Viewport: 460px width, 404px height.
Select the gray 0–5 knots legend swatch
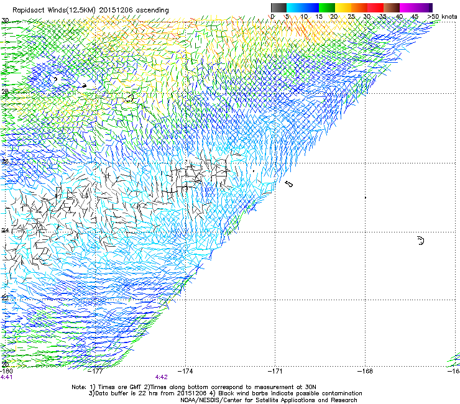coord(278,7)
